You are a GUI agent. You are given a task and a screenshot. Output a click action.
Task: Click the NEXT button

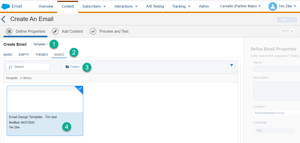point(287,31)
